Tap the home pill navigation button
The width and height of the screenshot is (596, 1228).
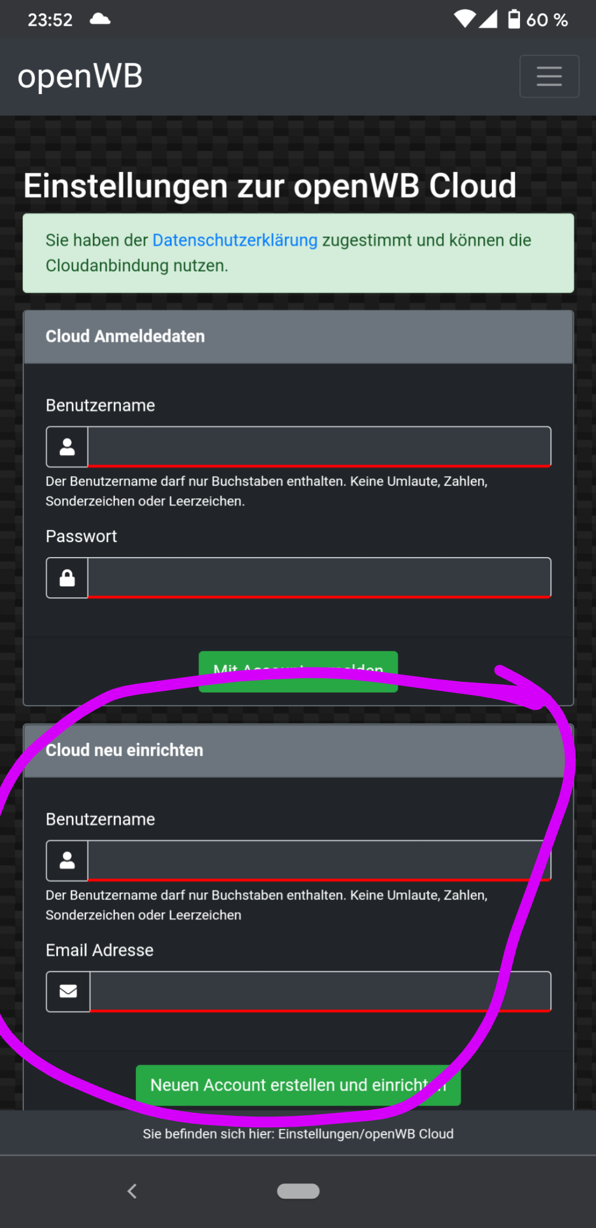tap(298, 1191)
